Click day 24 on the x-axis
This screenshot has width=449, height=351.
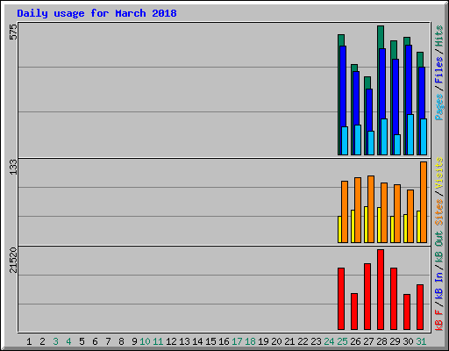[x=329, y=341]
